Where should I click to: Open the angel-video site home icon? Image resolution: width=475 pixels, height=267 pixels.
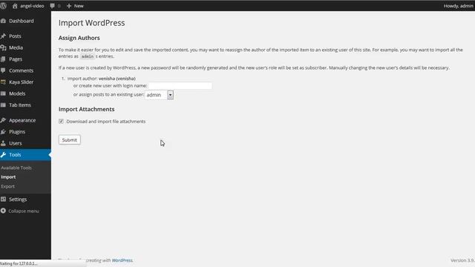pyautogui.click(x=15, y=6)
